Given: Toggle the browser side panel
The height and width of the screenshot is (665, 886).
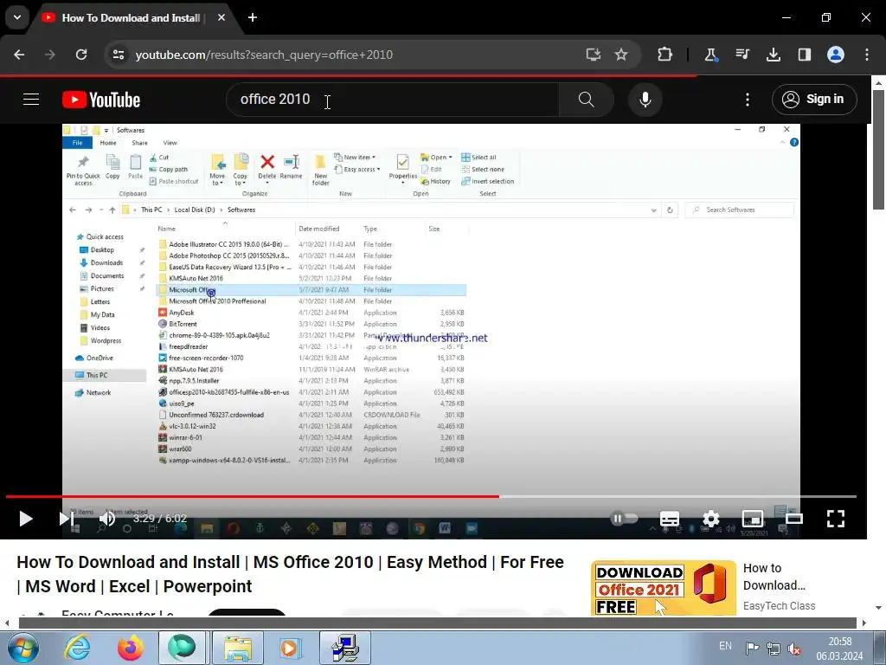Looking at the screenshot, I should coord(804,55).
